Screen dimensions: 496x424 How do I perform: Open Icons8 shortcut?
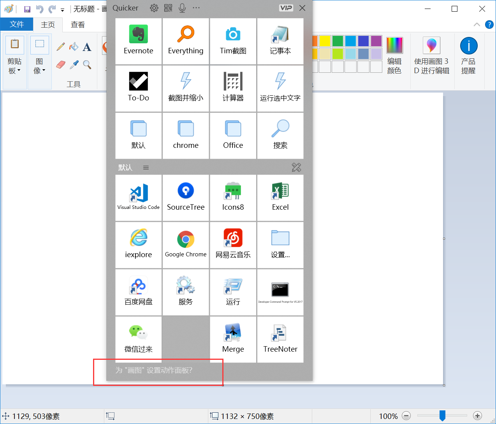tap(233, 198)
